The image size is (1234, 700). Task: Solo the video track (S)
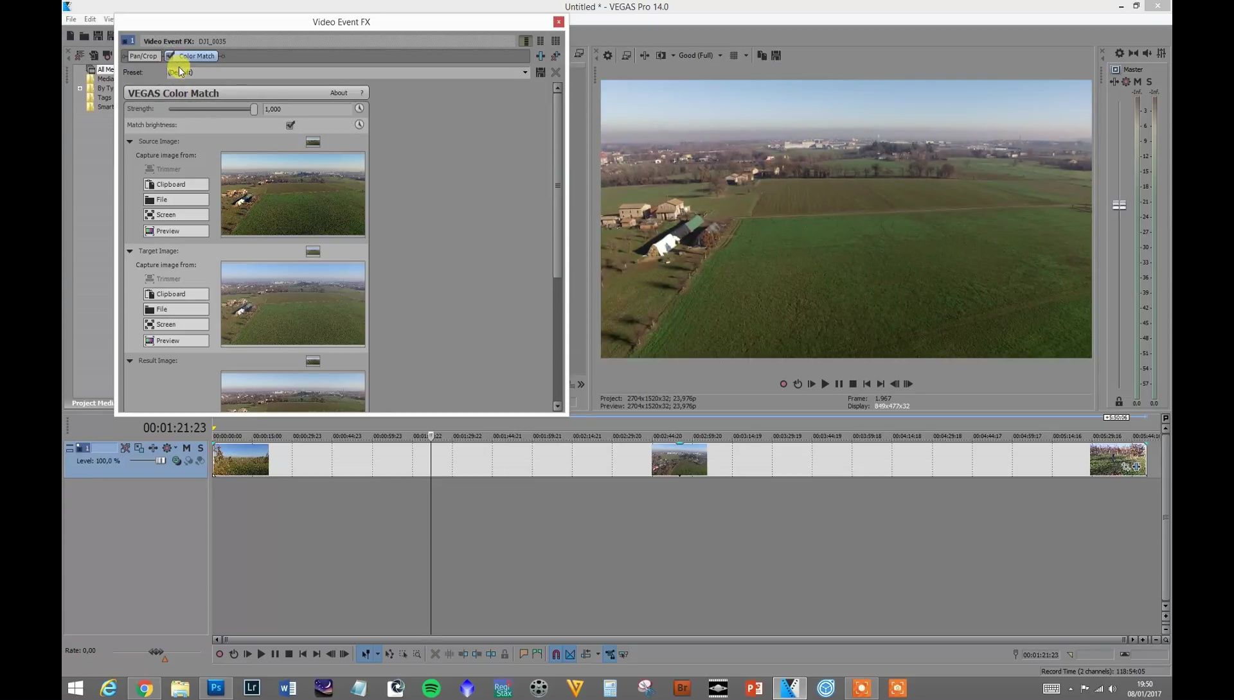tap(201, 448)
